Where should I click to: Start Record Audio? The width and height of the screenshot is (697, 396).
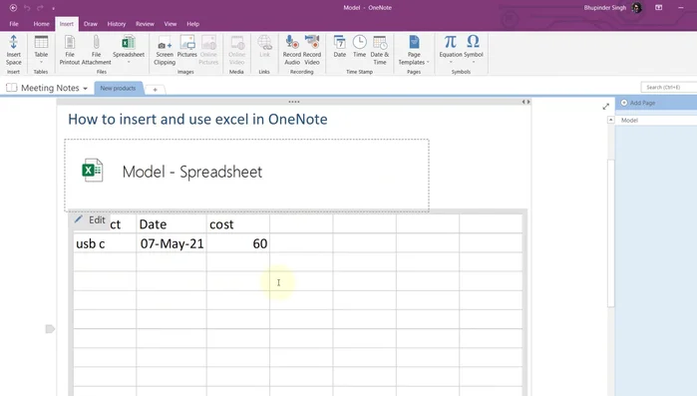click(292, 50)
